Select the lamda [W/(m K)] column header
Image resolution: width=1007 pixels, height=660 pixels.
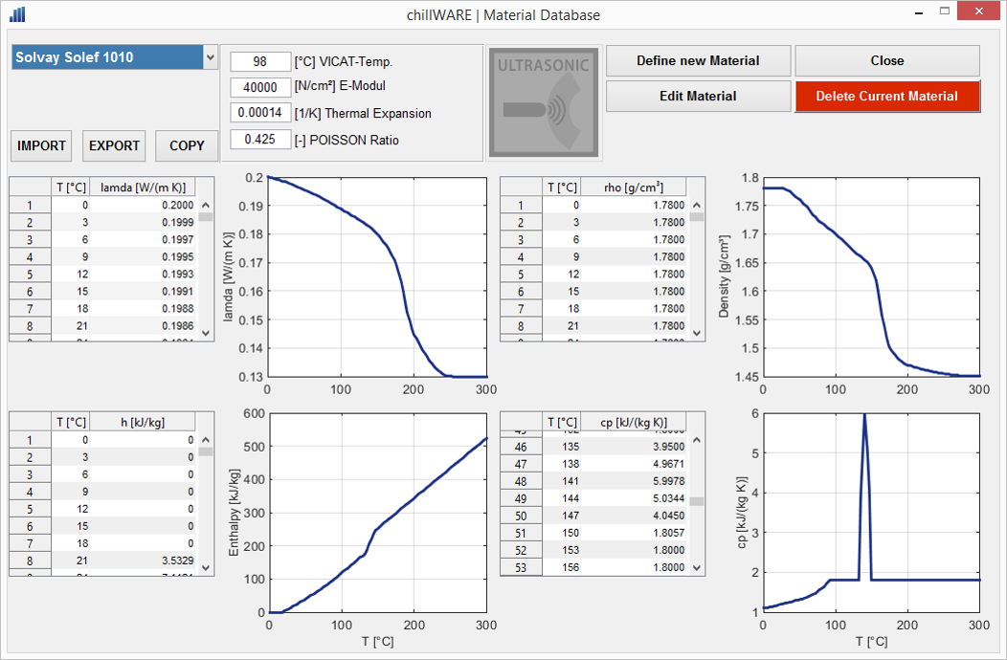click(143, 187)
